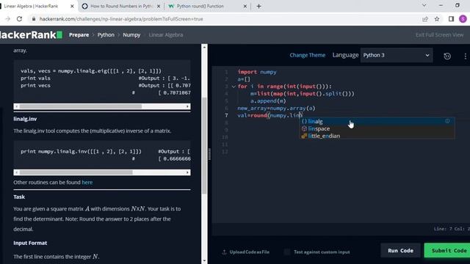Open a new browser tab
Screen dimensions: 470x264
point(258,6)
